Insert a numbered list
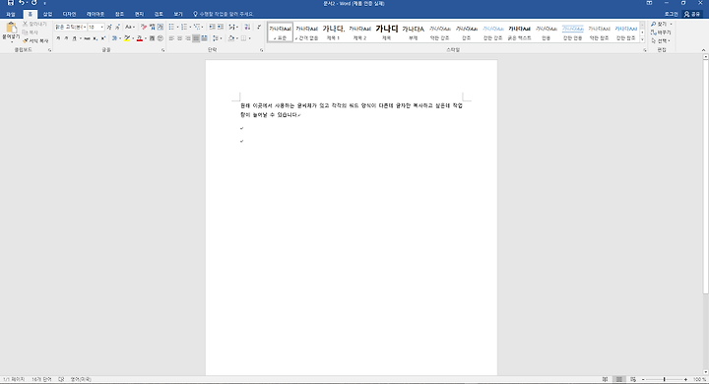The height and width of the screenshot is (384, 709). [x=184, y=28]
